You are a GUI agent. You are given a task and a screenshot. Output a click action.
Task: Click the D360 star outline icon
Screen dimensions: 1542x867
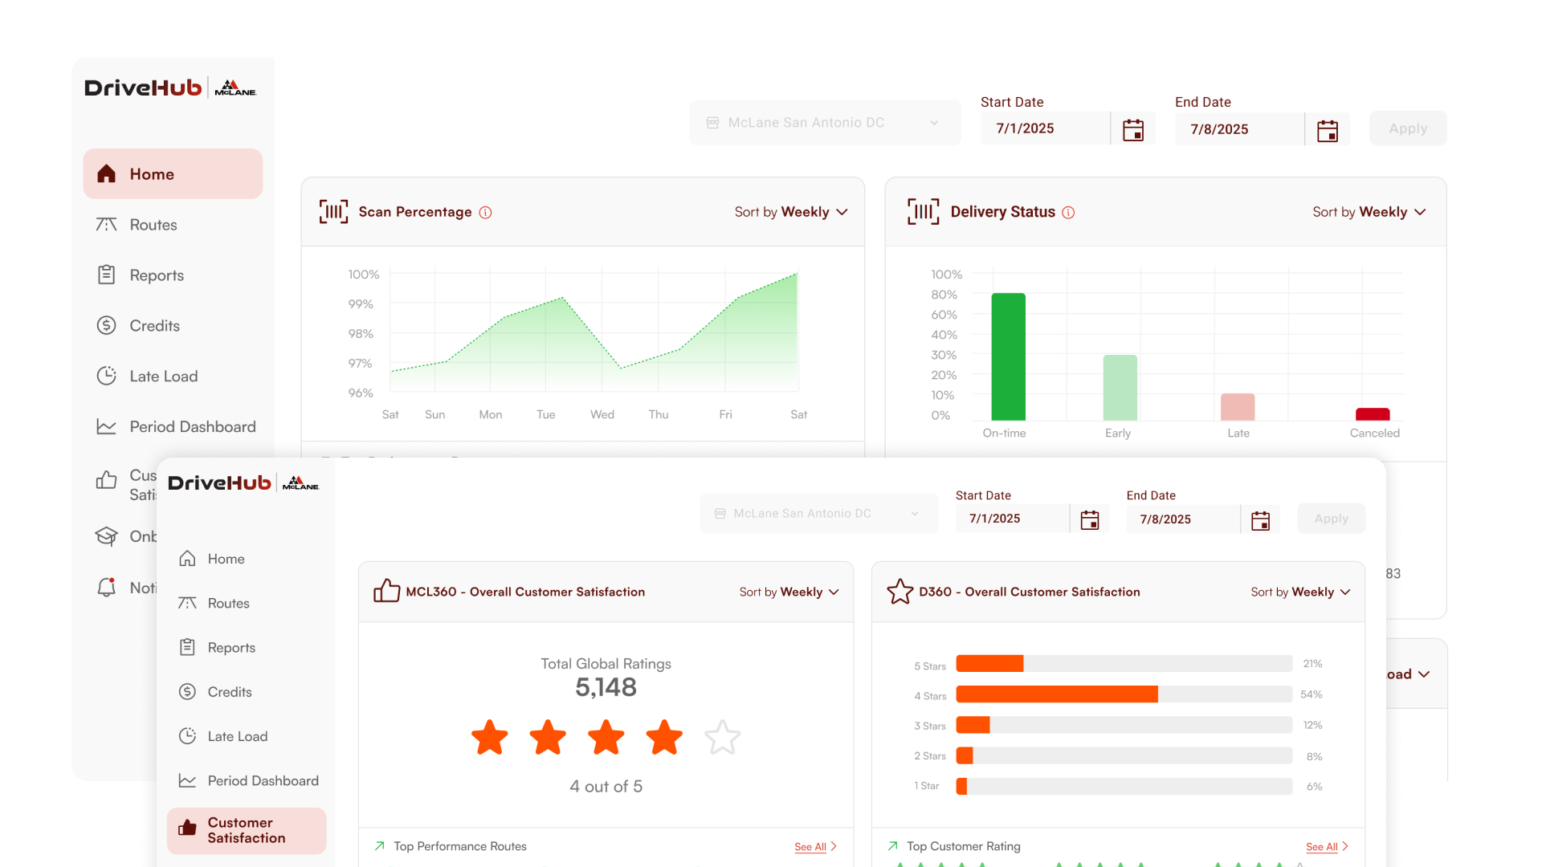point(900,592)
